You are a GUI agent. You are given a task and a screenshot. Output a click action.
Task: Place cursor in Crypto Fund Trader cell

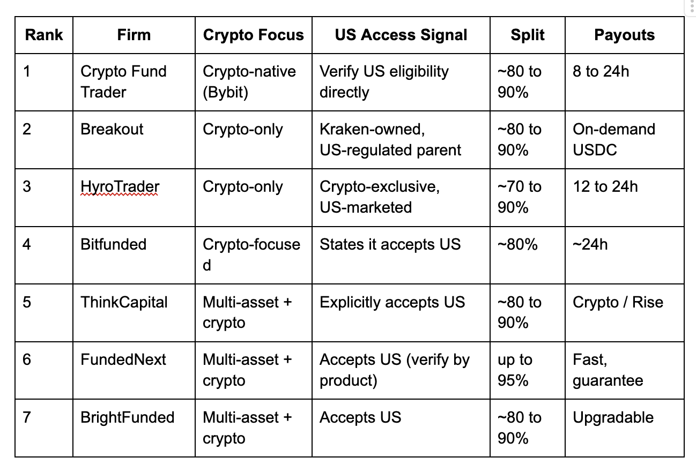tap(134, 82)
